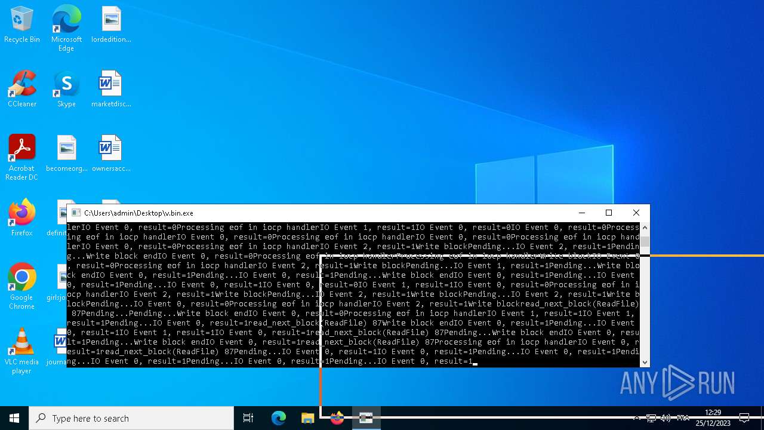Viewport: 764px width, 430px height.
Task: Open the notification center icon
Action: (x=744, y=418)
